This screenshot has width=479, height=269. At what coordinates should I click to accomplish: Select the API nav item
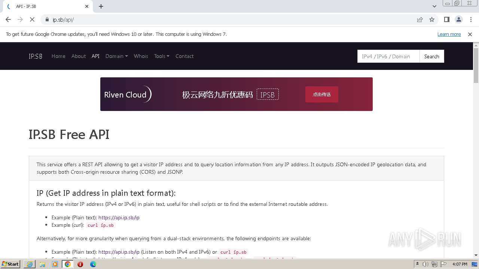click(95, 56)
